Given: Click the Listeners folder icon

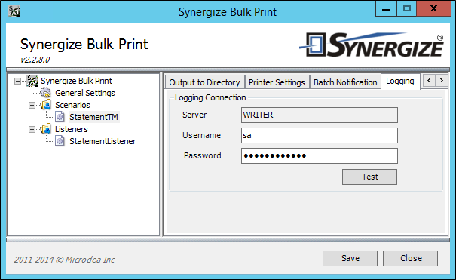Looking at the screenshot, I should [45, 129].
